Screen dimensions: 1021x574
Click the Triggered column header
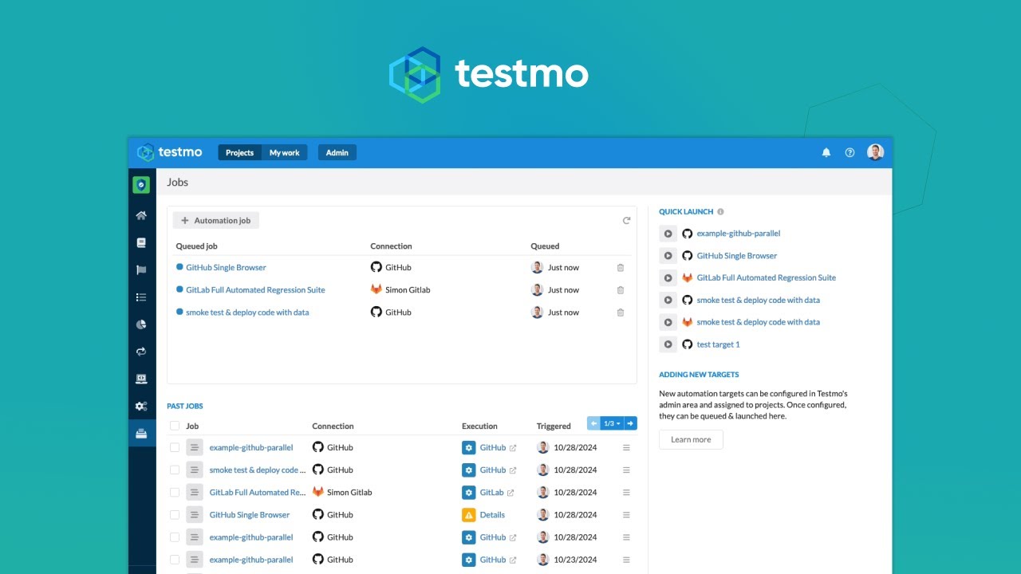coord(554,427)
